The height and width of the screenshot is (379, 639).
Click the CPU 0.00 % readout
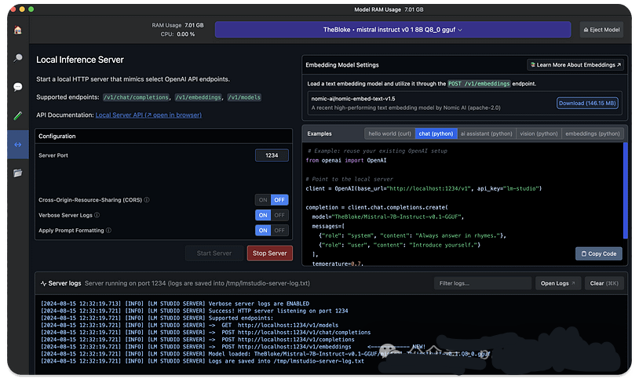click(x=177, y=35)
